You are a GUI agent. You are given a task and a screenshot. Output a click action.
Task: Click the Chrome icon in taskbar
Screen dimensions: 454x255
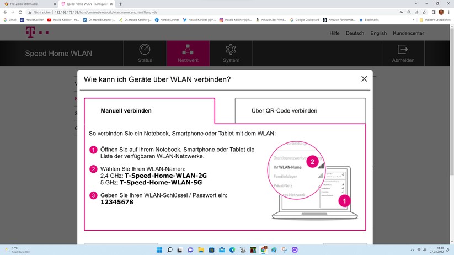(264, 249)
